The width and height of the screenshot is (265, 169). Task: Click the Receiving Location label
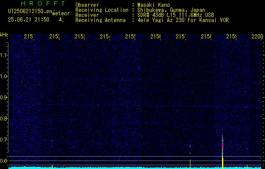(x=102, y=10)
